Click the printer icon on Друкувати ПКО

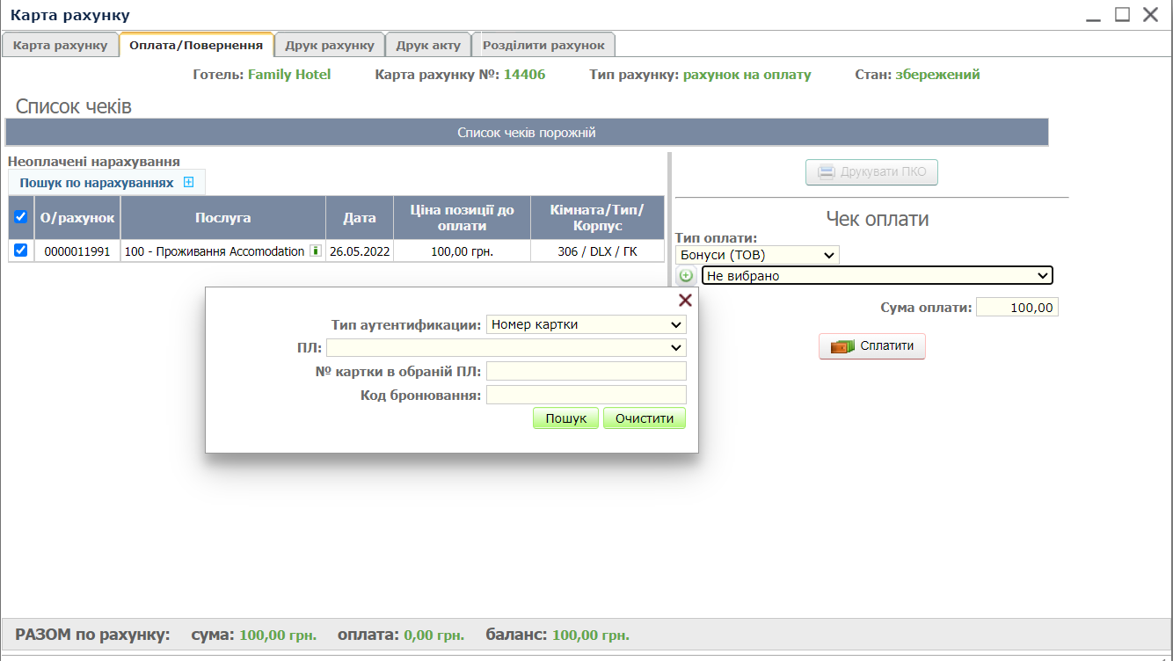(x=827, y=172)
